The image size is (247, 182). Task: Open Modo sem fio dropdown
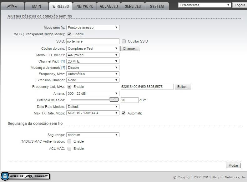(93, 28)
